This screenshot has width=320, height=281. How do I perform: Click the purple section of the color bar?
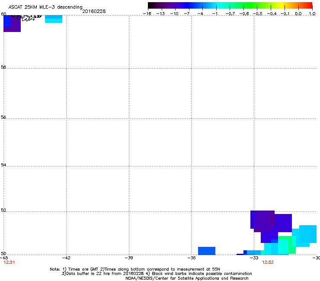click(170, 6)
